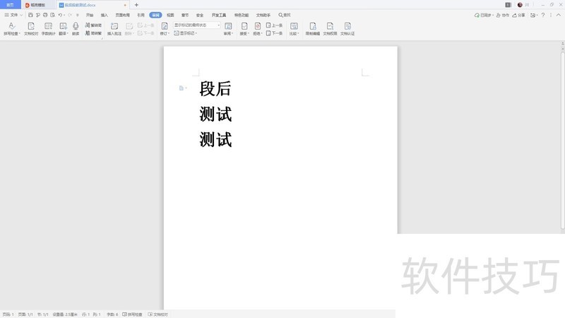This screenshot has width=565, height=318.
Task: Insert a comment (插入批注)
Action: pyautogui.click(x=114, y=28)
